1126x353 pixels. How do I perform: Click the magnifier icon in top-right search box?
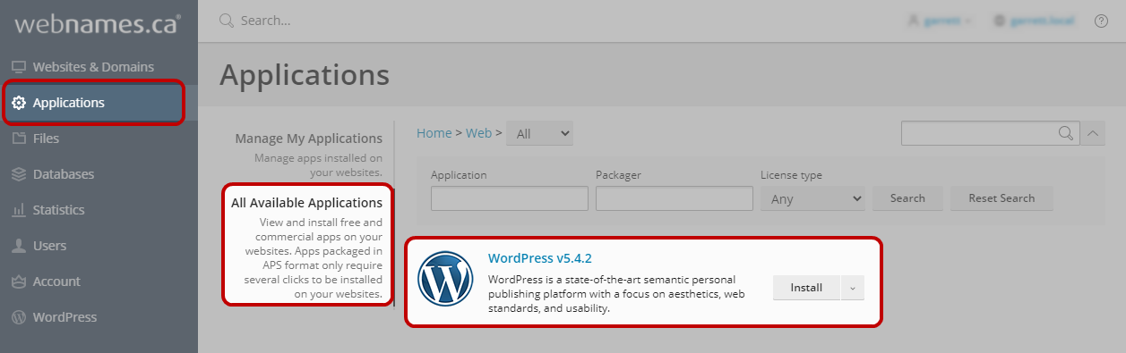click(x=1066, y=133)
